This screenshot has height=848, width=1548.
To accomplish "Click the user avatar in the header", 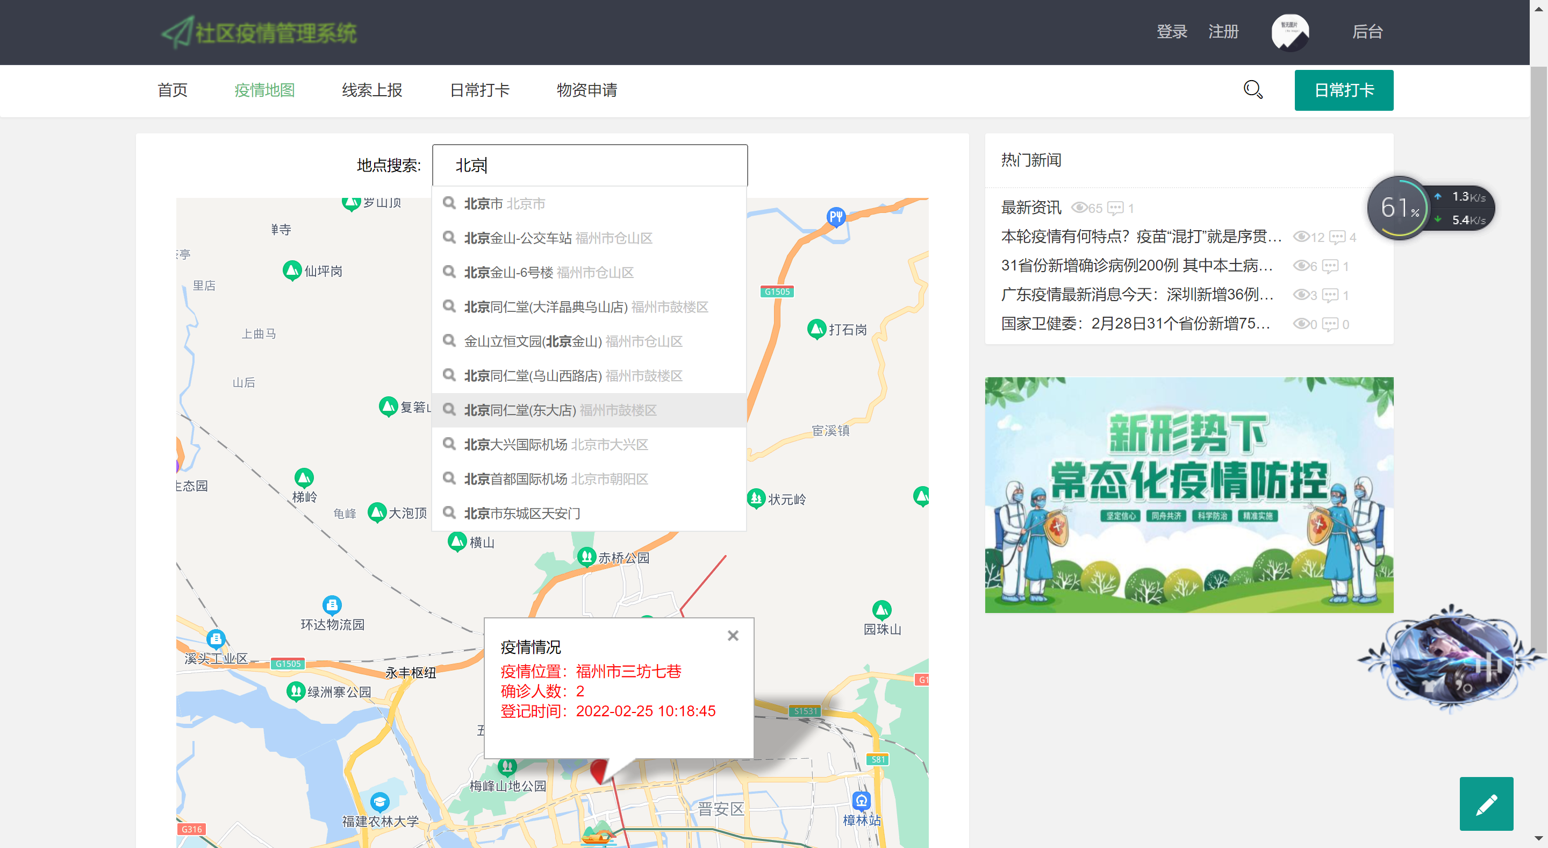I will coord(1290,32).
